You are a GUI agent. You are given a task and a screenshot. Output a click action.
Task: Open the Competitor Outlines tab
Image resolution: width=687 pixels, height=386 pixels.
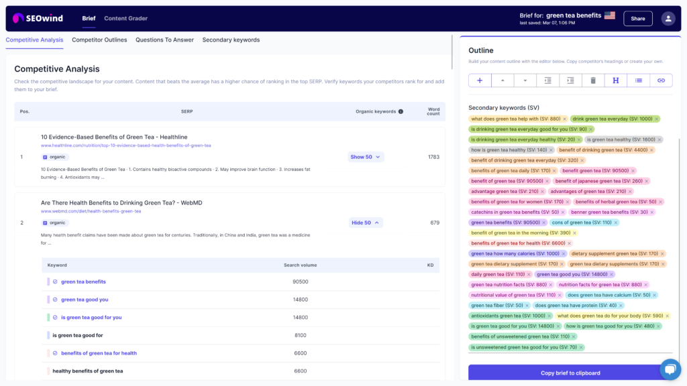[x=99, y=40]
